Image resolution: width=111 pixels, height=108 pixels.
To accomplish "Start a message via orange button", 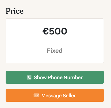I will coord(55,95).
